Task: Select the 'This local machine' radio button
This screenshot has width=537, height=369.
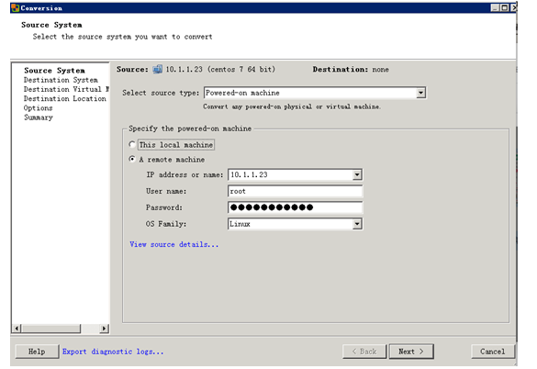Action: click(x=132, y=145)
